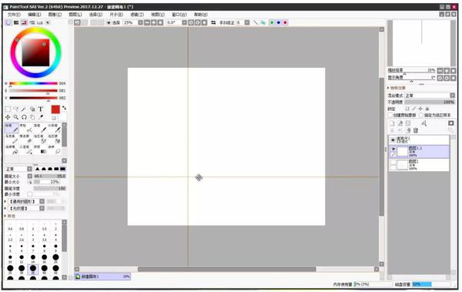Viewport: 462px width, 292px height.
Task: Select the shape tool next to Text
Action: tap(32, 109)
